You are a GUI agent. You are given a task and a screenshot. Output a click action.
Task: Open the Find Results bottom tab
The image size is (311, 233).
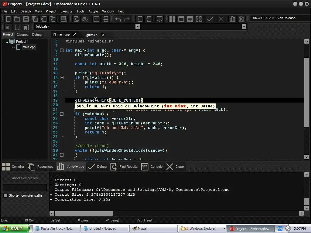[x=124, y=167]
